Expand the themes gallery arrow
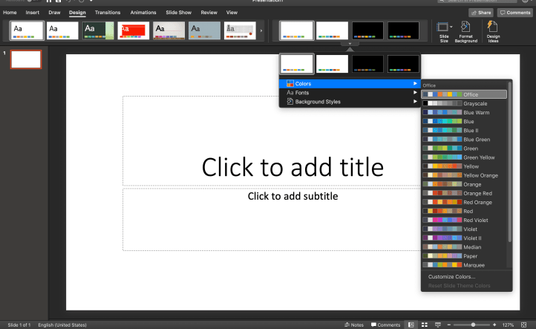This screenshot has width=536, height=329. pyautogui.click(x=261, y=30)
